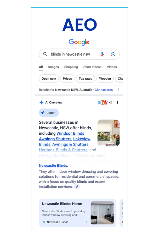
Task: Open three-dot menu beside Choose area
Action: click(x=118, y=90)
